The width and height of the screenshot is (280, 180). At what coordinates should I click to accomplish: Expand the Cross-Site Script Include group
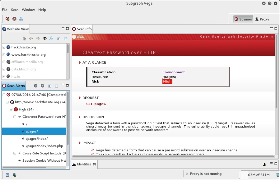[x=15, y=153]
